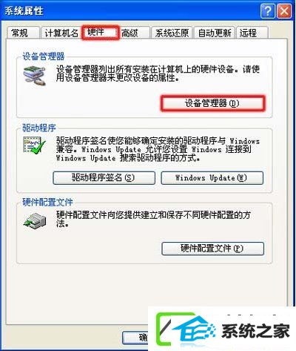Switch to the 计算机名 tab
The image size is (296, 351).
coord(61,33)
